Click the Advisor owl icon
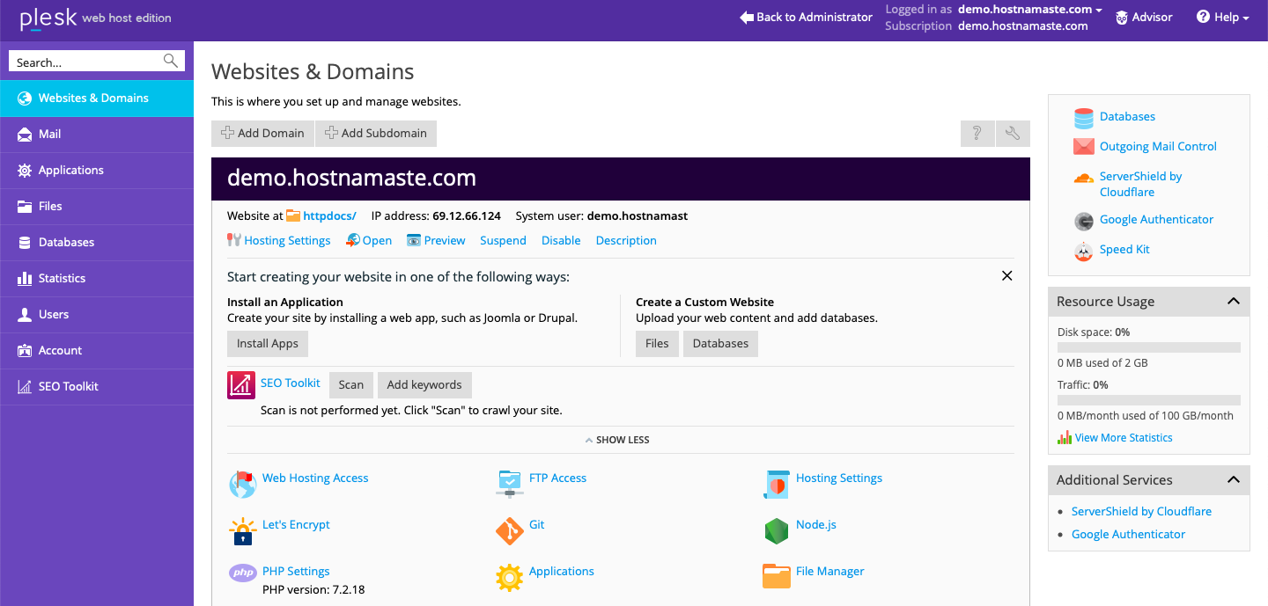Screen dimensions: 1268x606 coord(1122,18)
